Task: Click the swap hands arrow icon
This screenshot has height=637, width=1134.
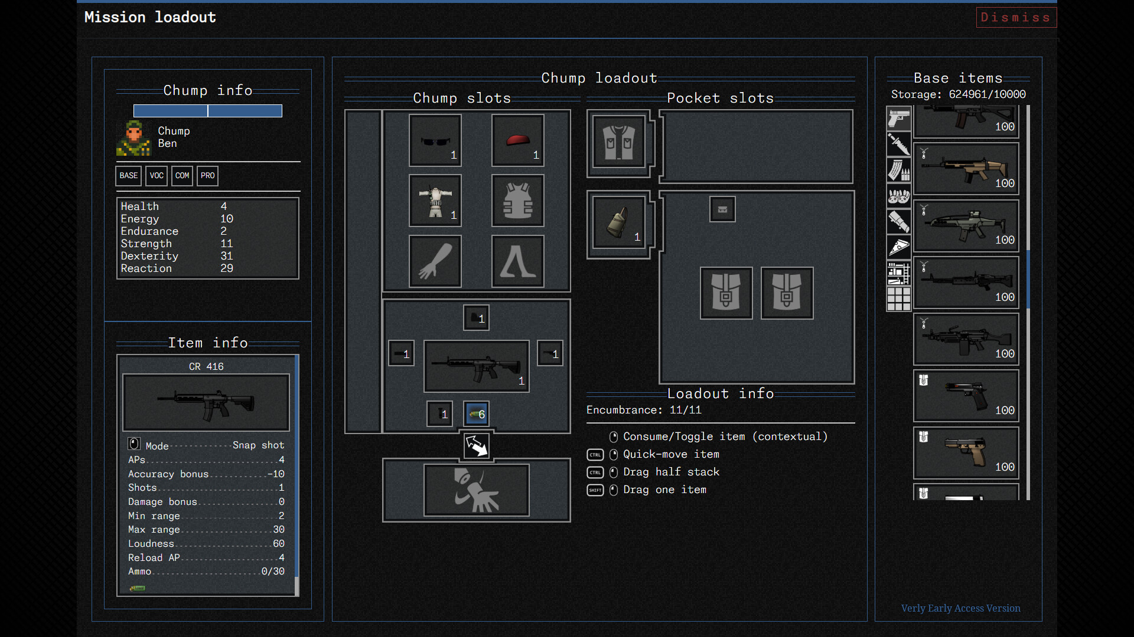Action: (476, 446)
